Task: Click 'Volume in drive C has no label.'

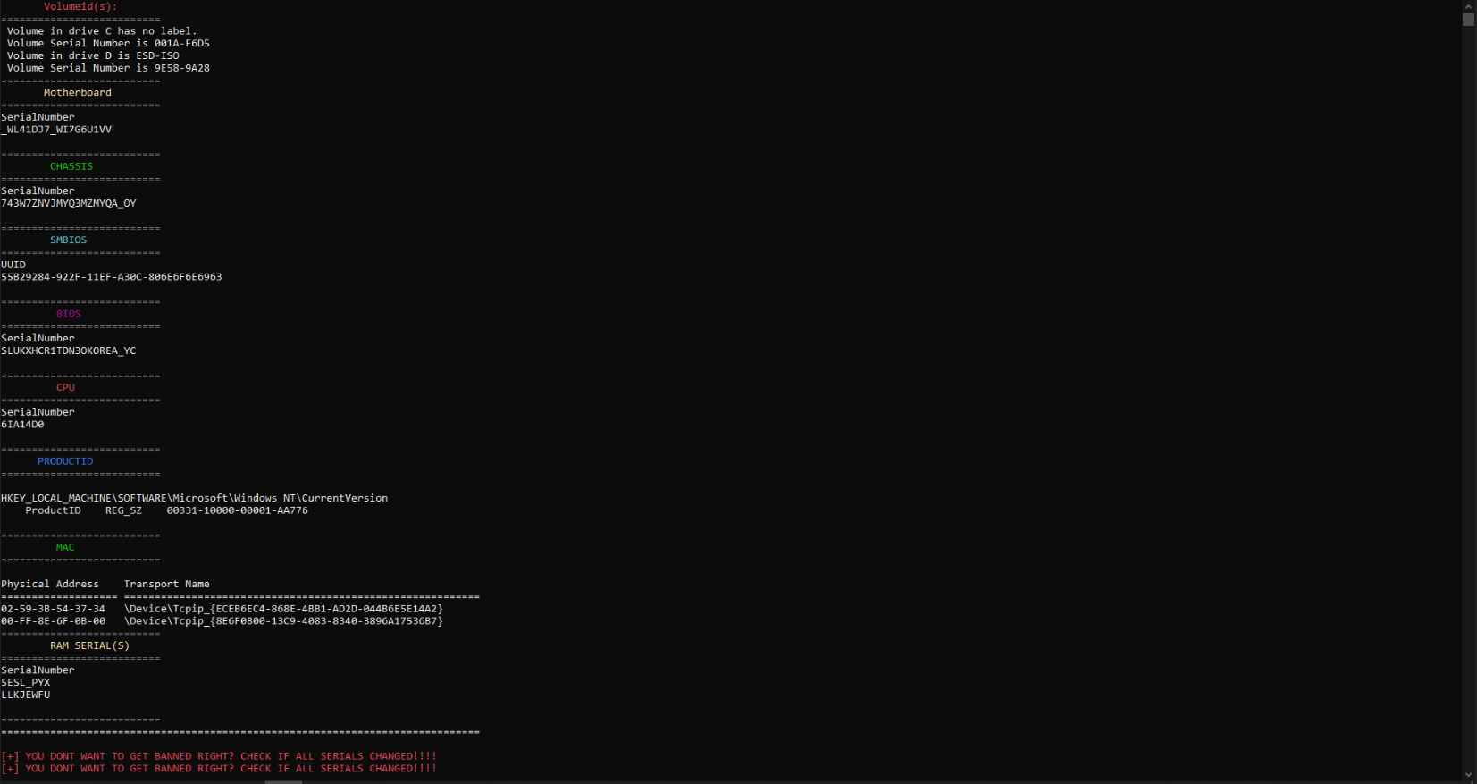Action: 102,31
